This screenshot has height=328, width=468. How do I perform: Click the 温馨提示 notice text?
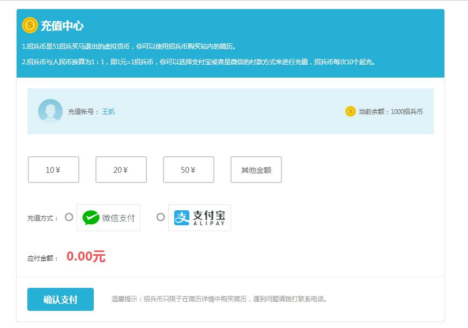219,299
